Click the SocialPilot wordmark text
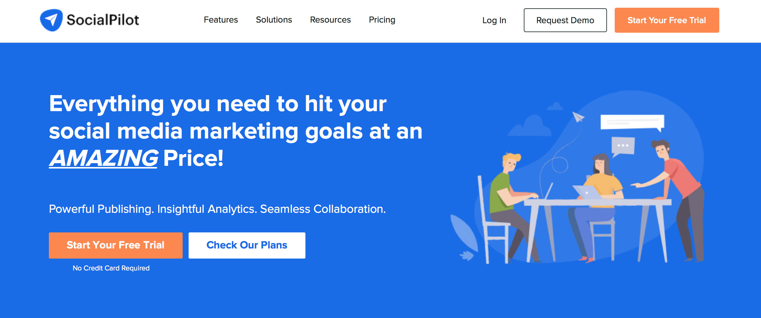The width and height of the screenshot is (761, 318). tap(103, 20)
